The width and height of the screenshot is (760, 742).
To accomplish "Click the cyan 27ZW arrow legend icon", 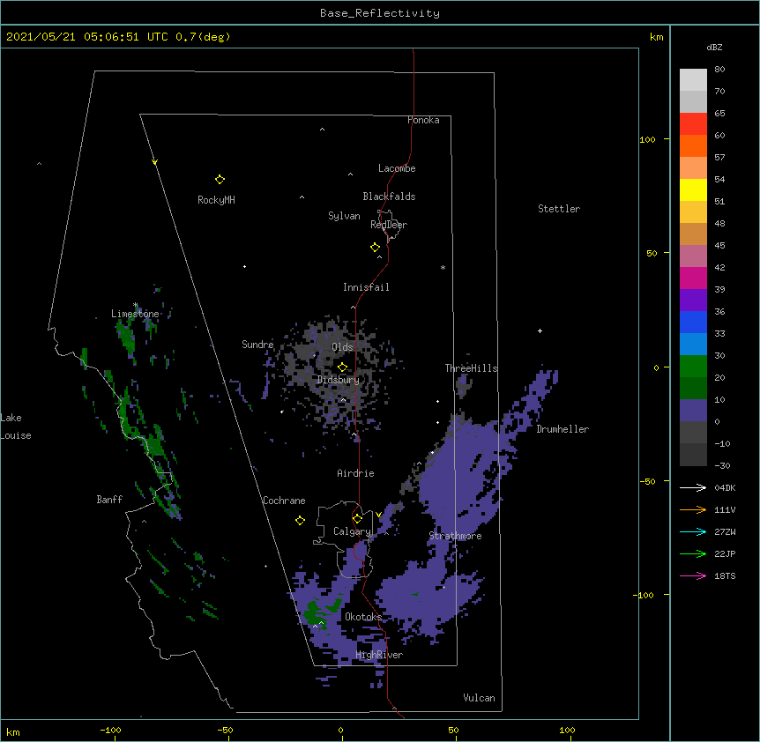I will [693, 531].
